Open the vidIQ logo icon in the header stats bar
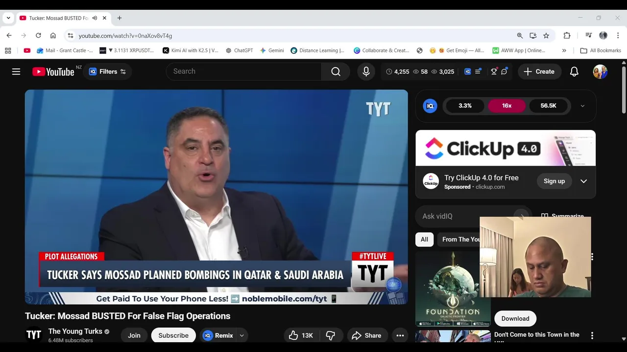 (467, 71)
